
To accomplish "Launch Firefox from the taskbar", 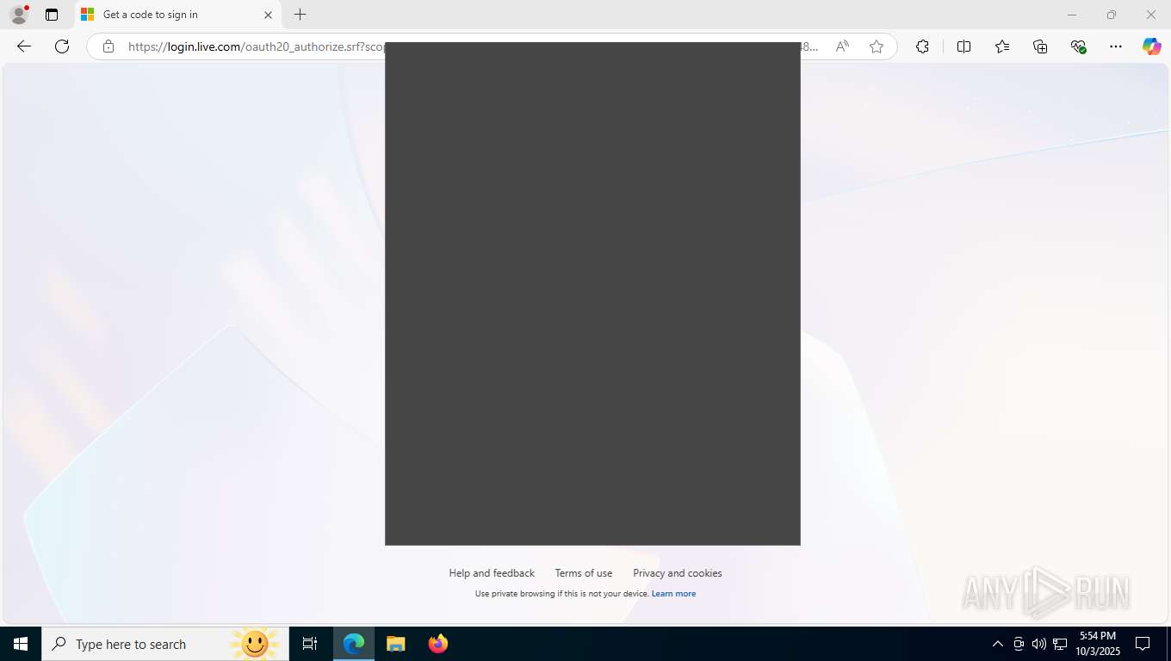I will click(x=438, y=644).
